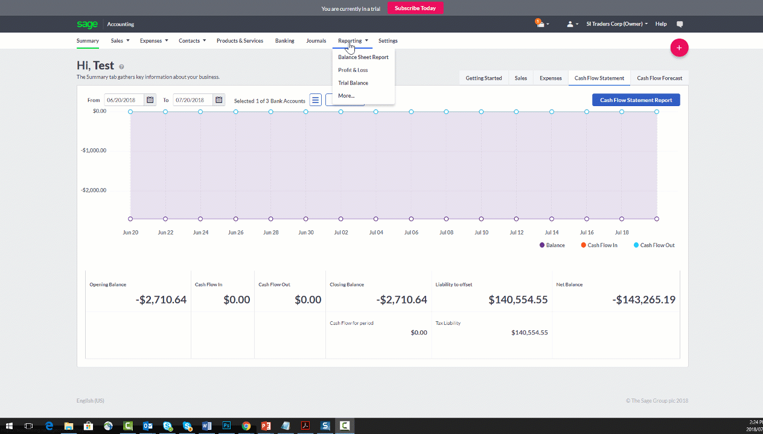Select Profit & Loss from Reporting menu
The image size is (763, 434).
[353, 70]
